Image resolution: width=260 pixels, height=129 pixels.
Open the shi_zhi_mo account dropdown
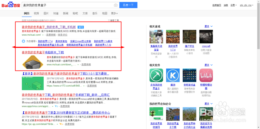click(246, 5)
